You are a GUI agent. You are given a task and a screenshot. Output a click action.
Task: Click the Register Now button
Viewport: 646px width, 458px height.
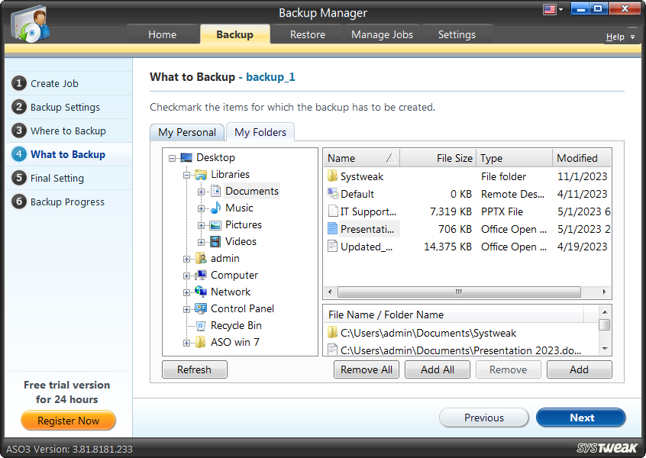[68, 421]
